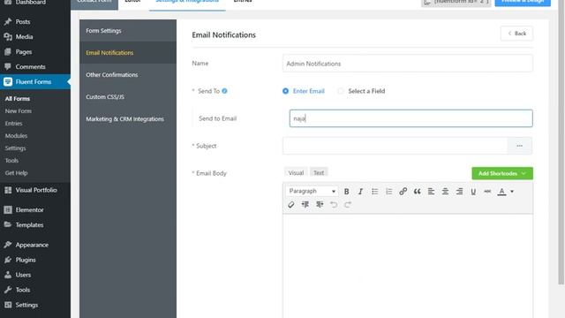Click inside the email body text area
Screen dimensions: 565x318
pyautogui.click(x=408, y=266)
